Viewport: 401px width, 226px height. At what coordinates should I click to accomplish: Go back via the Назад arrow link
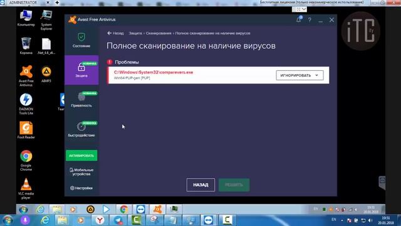tap(115, 33)
